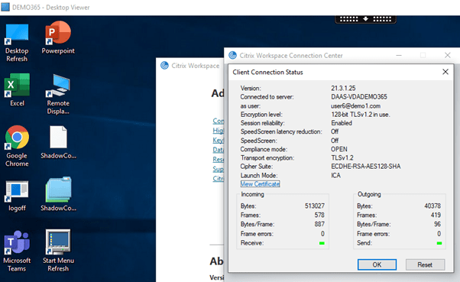Open the ShadowCo folder icon
This screenshot has height=282, width=460.
tap(58, 190)
